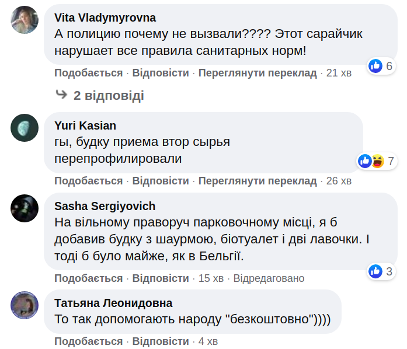The width and height of the screenshot is (407, 349).
Task: Like Sasha Sergiyovich's comment via Подобається
Action: point(89,278)
